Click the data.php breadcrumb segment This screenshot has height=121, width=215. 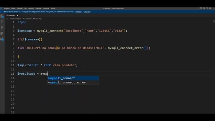(x=38, y=19)
